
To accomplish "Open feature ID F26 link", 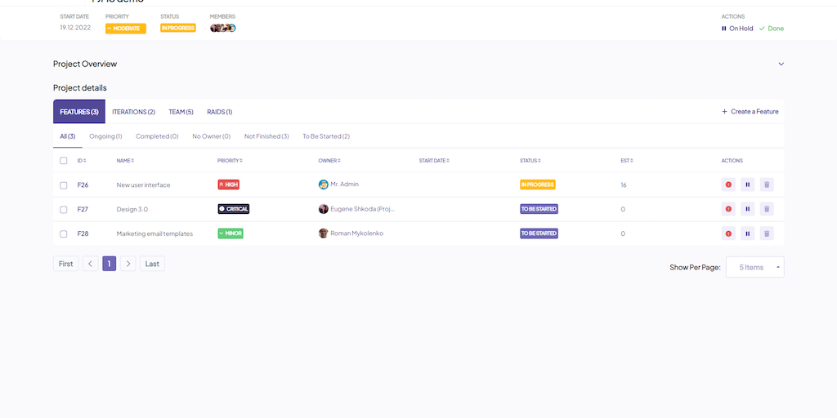I will 83,185.
